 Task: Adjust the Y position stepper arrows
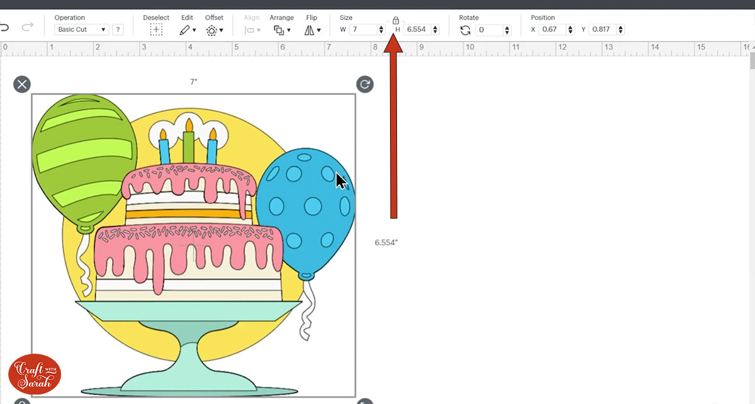620,30
